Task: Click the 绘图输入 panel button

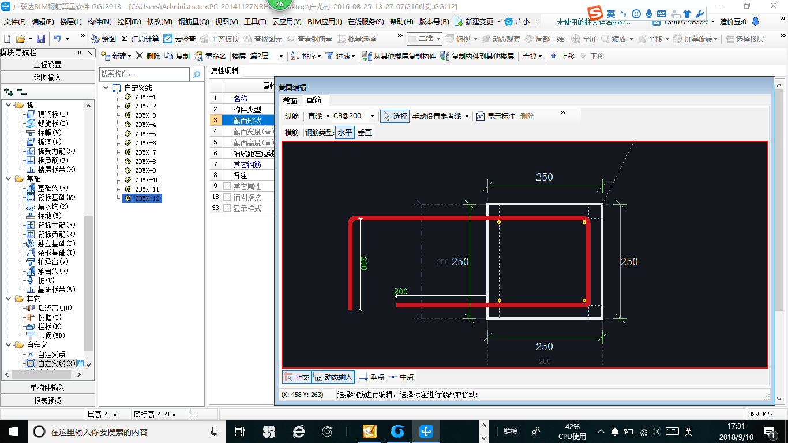Action: (47, 77)
